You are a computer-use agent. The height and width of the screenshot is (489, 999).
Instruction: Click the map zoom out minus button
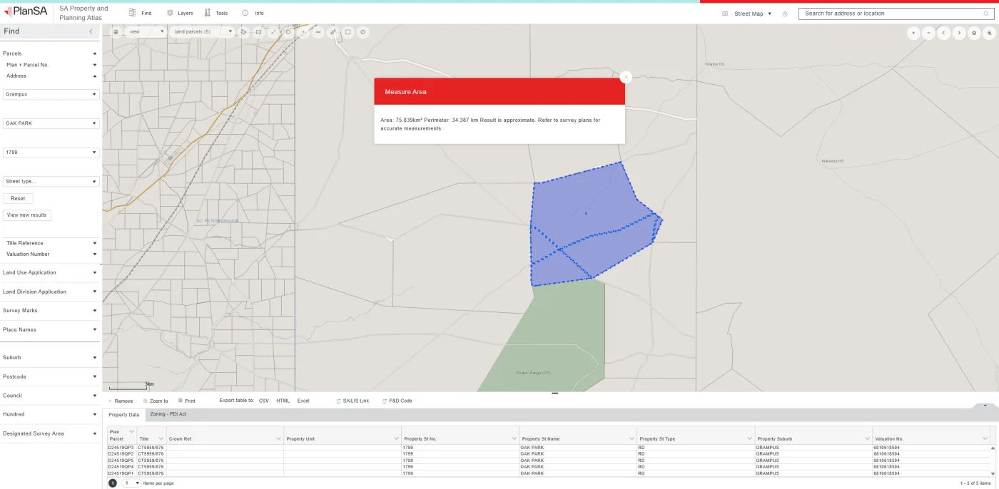[x=928, y=33]
